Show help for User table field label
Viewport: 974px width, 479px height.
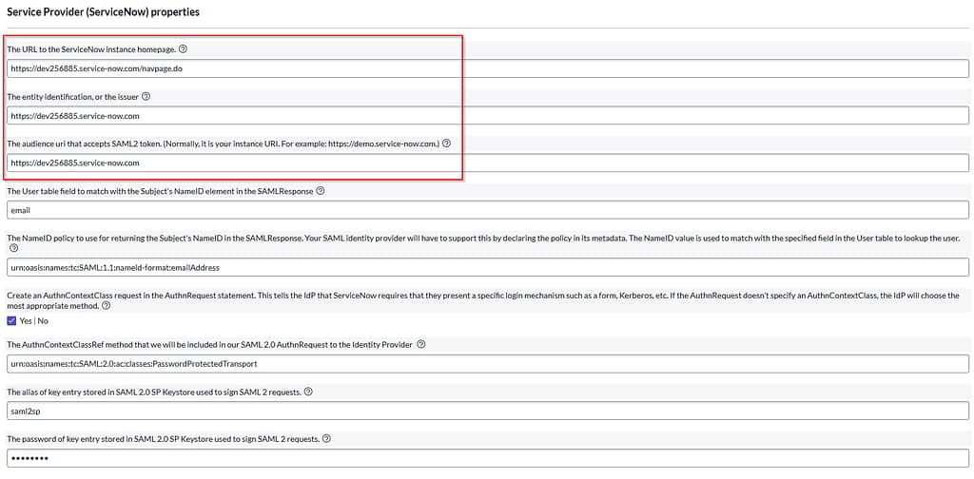[320, 191]
